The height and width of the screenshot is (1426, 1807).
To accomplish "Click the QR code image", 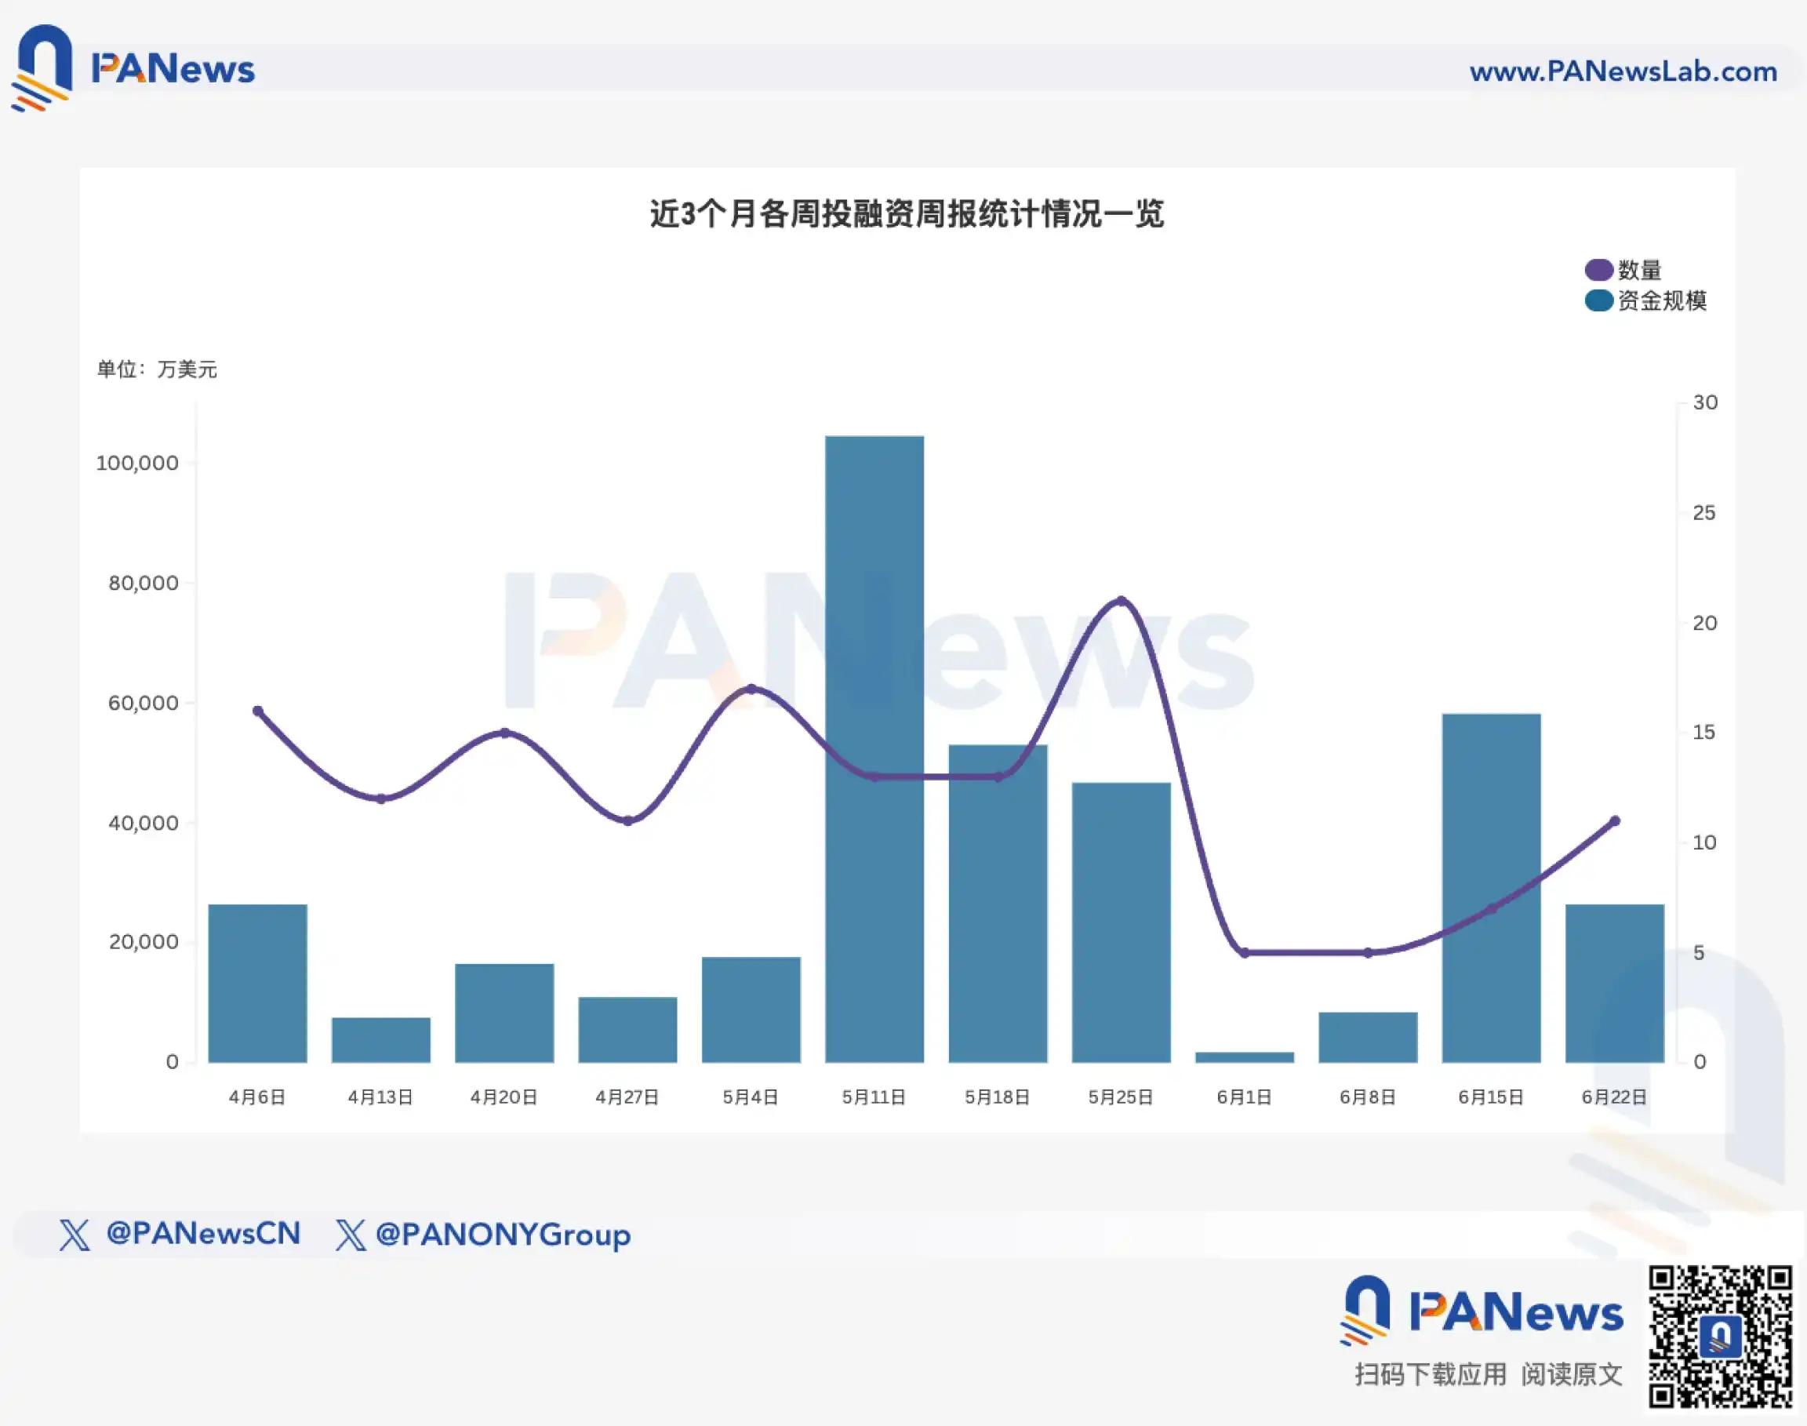I will pyautogui.click(x=1720, y=1337).
